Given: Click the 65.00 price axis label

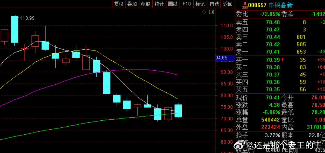Looking at the screenshot, I should 227,130.
